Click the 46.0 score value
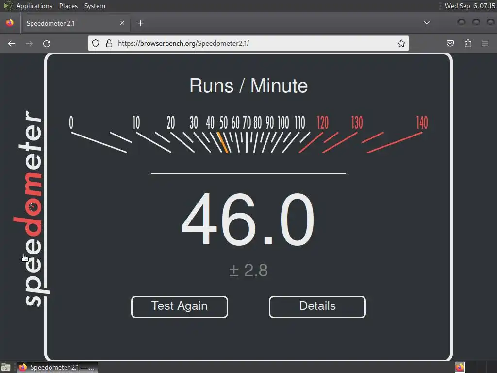Image resolution: width=497 pixels, height=373 pixels. (x=248, y=220)
